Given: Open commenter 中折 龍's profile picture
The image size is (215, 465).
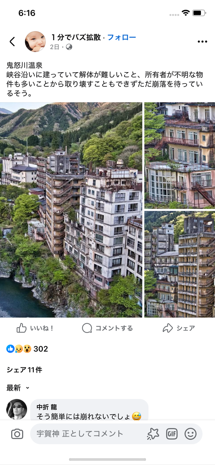Looking at the screenshot, I should coord(17,409).
